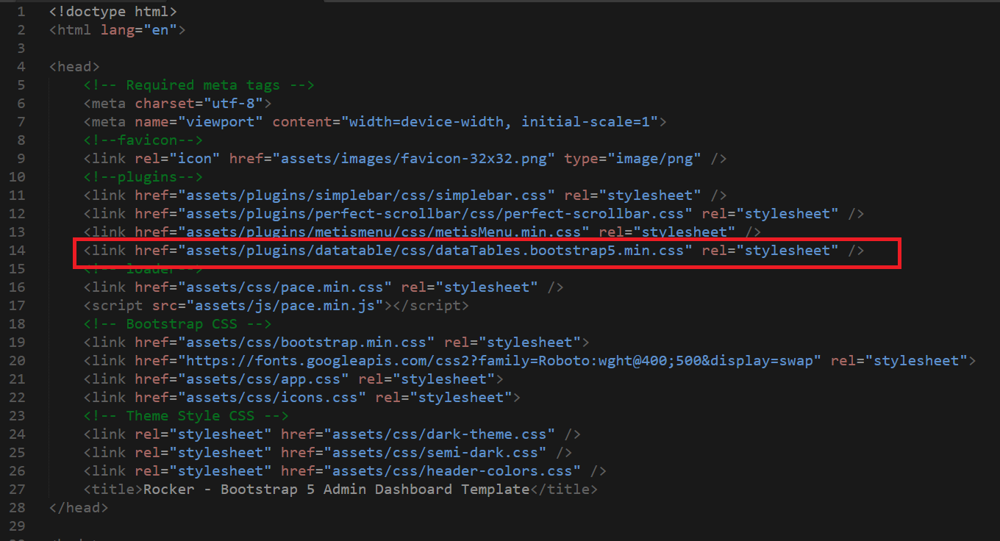Click the "stylesheet" value on the perfect-scrollbar line
This screenshot has height=541, width=1000.
pyautogui.click(x=787, y=214)
